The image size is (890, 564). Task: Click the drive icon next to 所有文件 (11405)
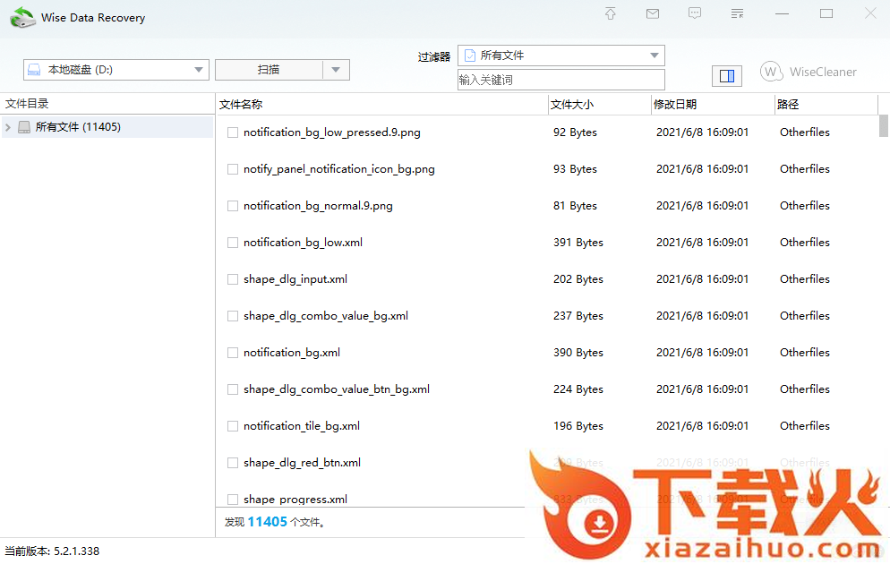24,127
